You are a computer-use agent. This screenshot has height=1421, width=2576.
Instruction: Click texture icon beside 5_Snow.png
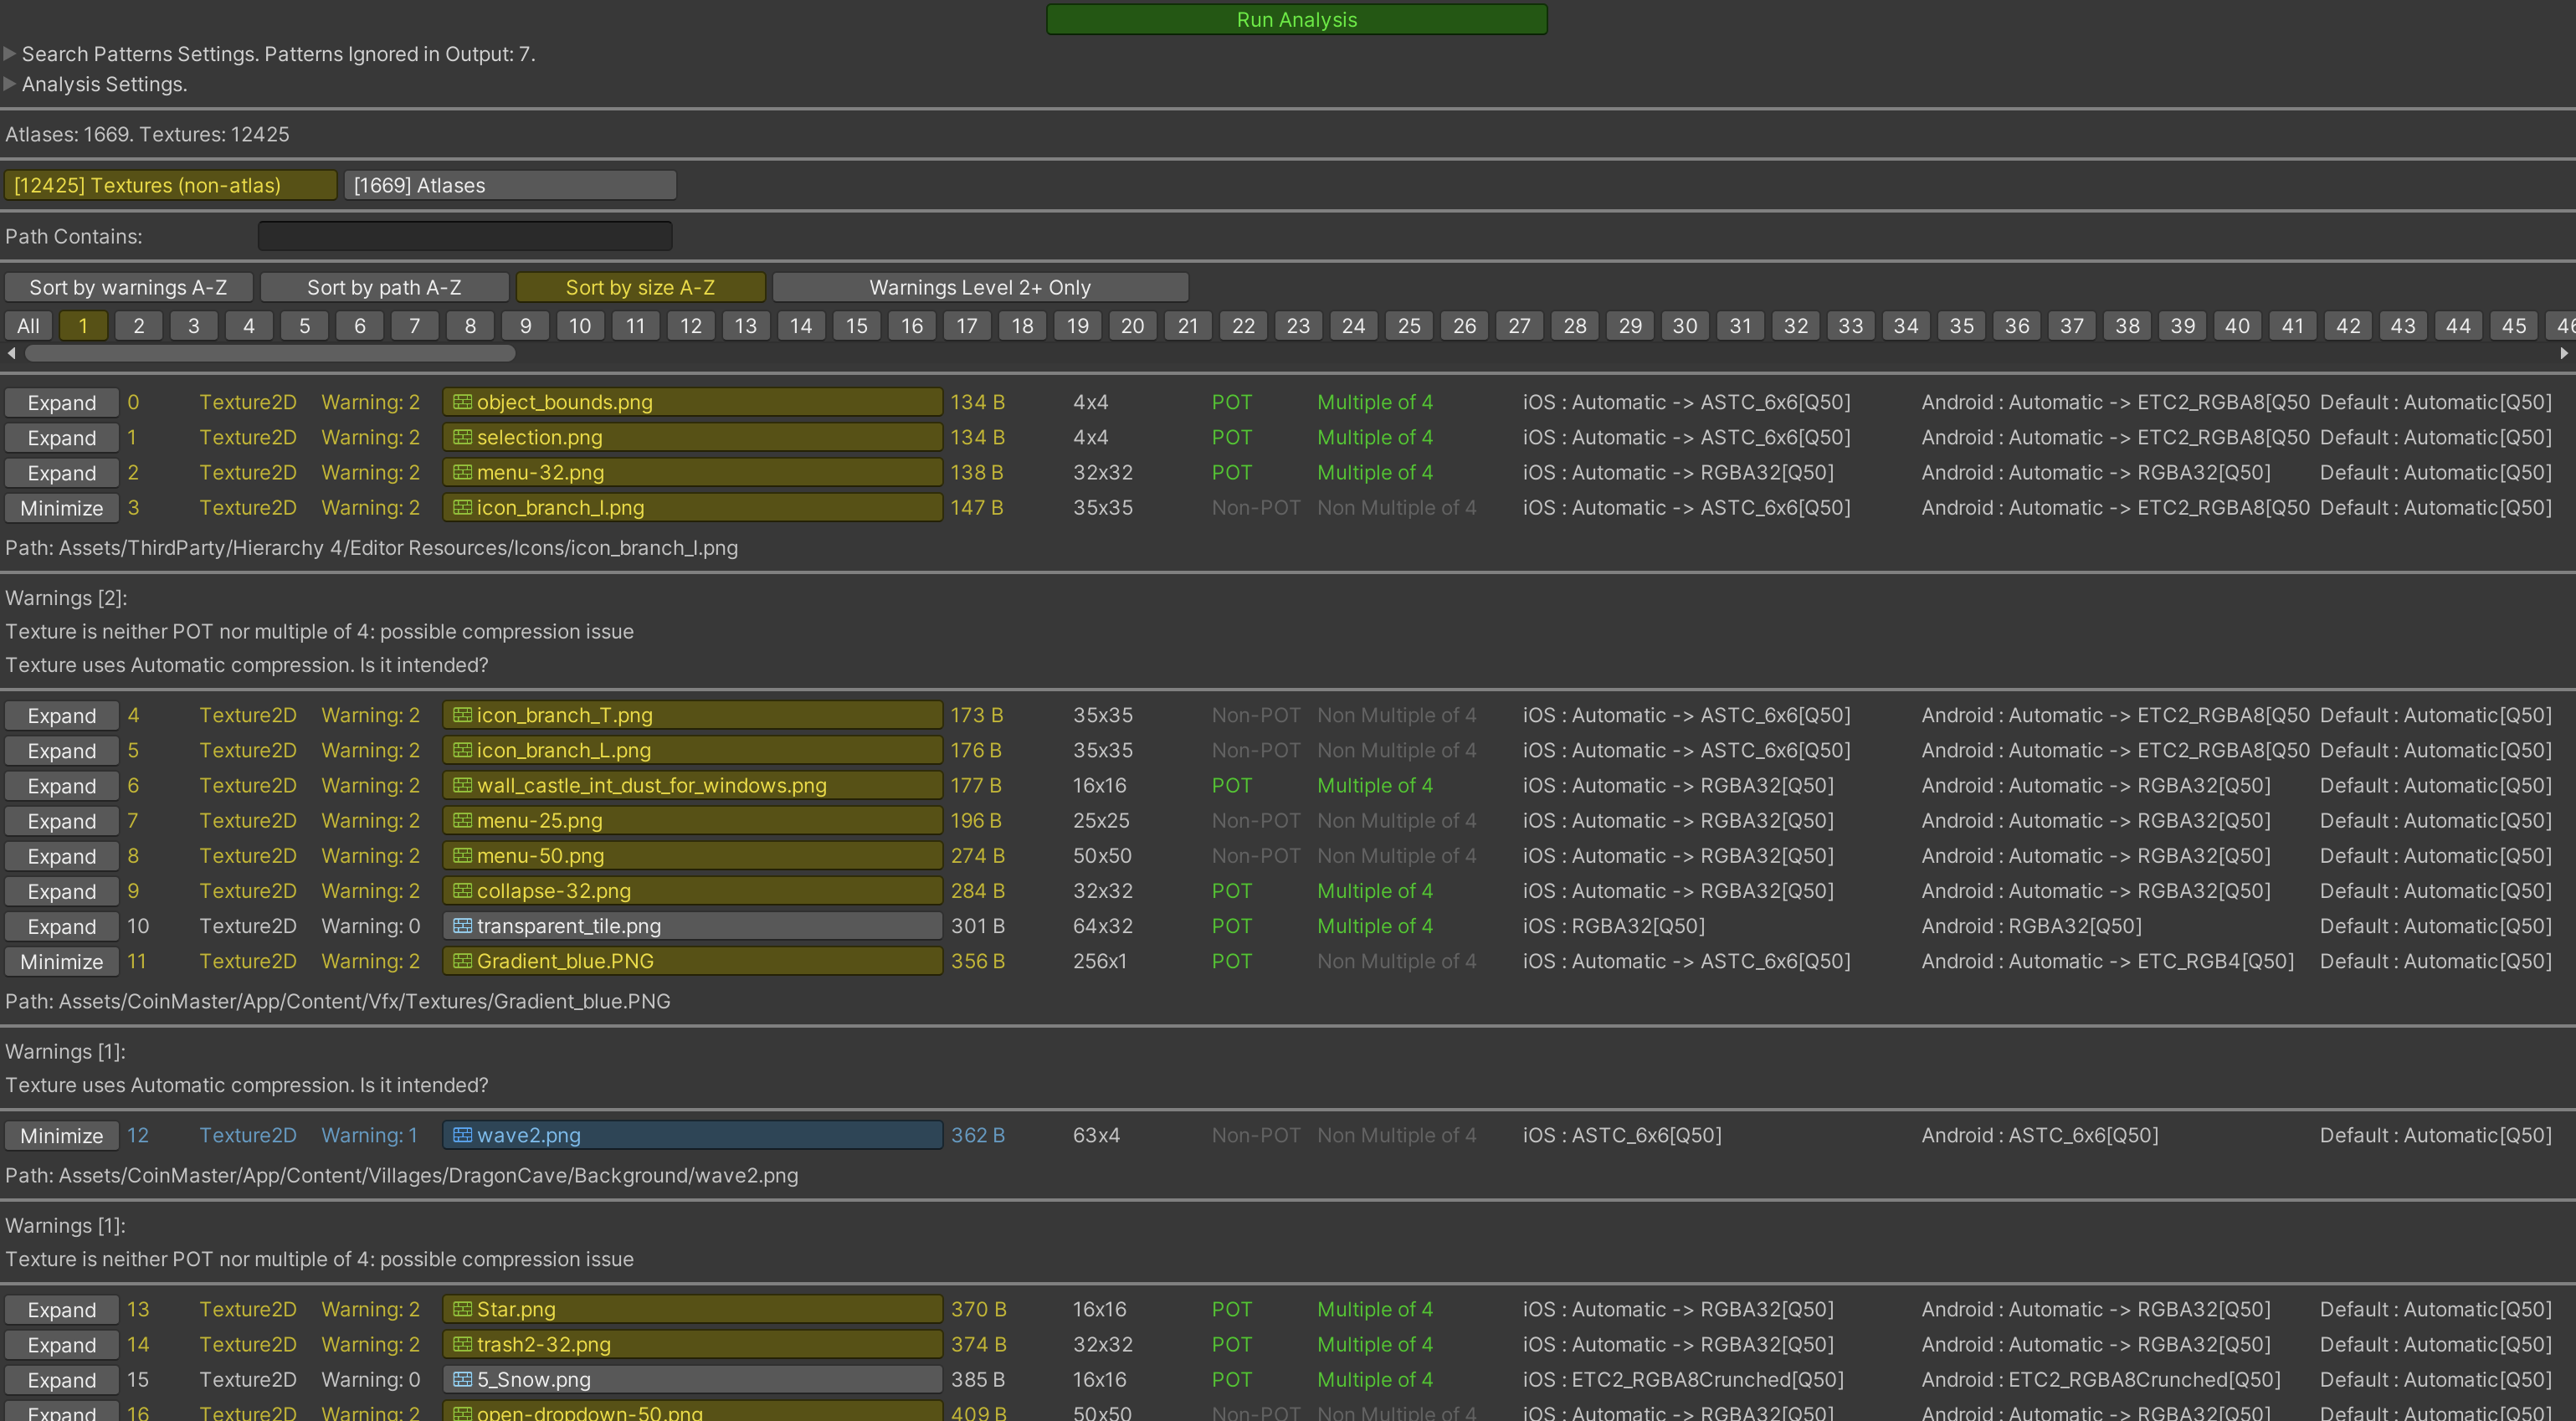[462, 1379]
